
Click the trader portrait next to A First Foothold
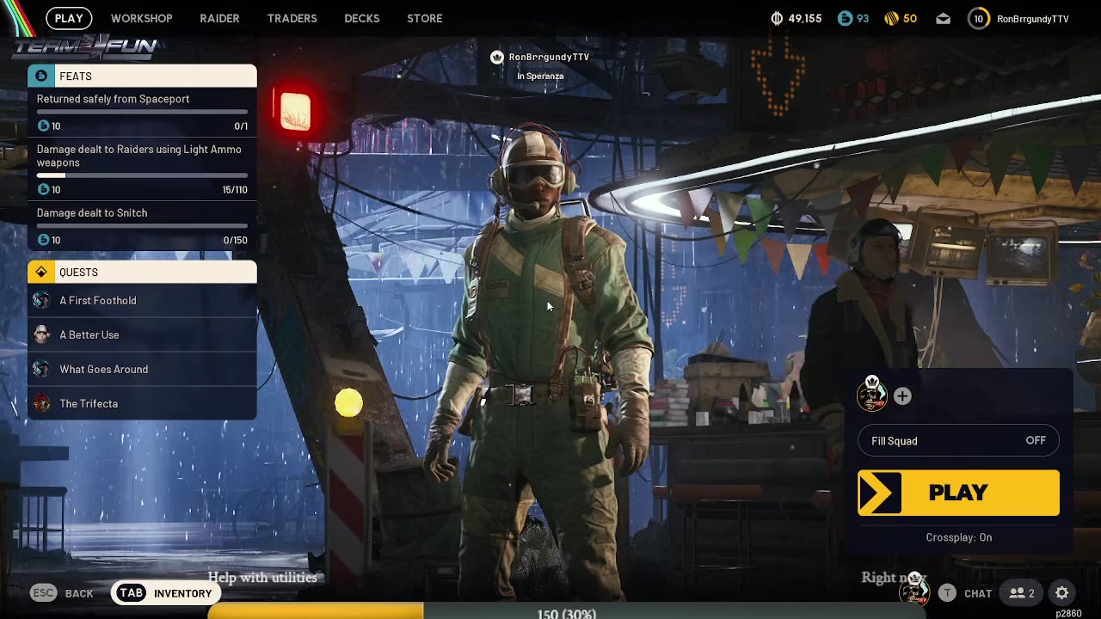tap(41, 300)
